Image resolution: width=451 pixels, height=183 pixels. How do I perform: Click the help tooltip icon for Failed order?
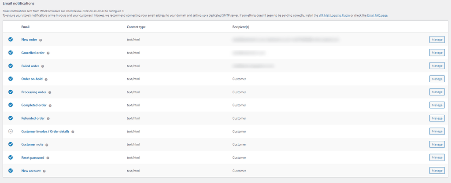point(43,66)
